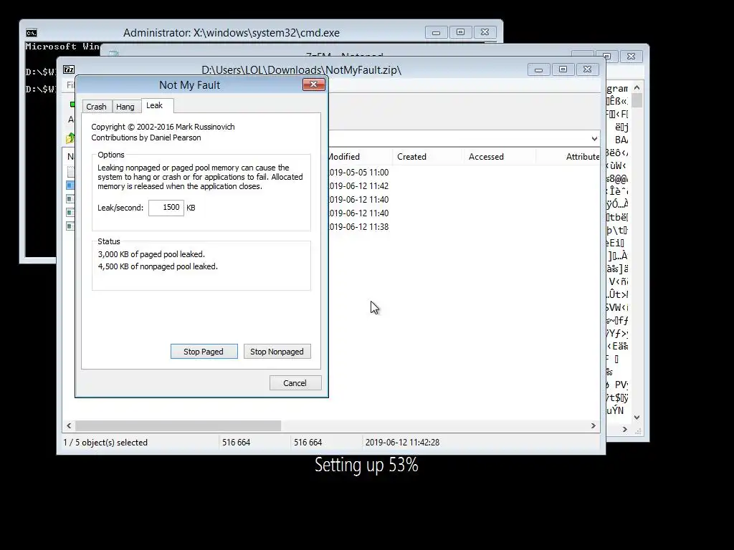Viewport: 734px width, 550px height.
Task: Switch to the Crash tab
Action: tap(97, 107)
